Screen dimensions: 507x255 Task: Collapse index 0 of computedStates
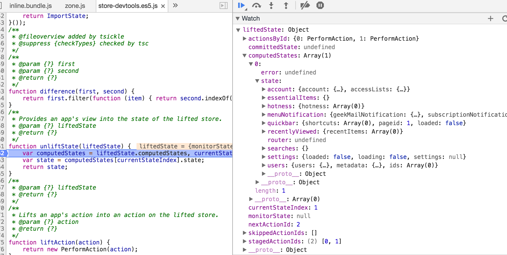click(251, 64)
